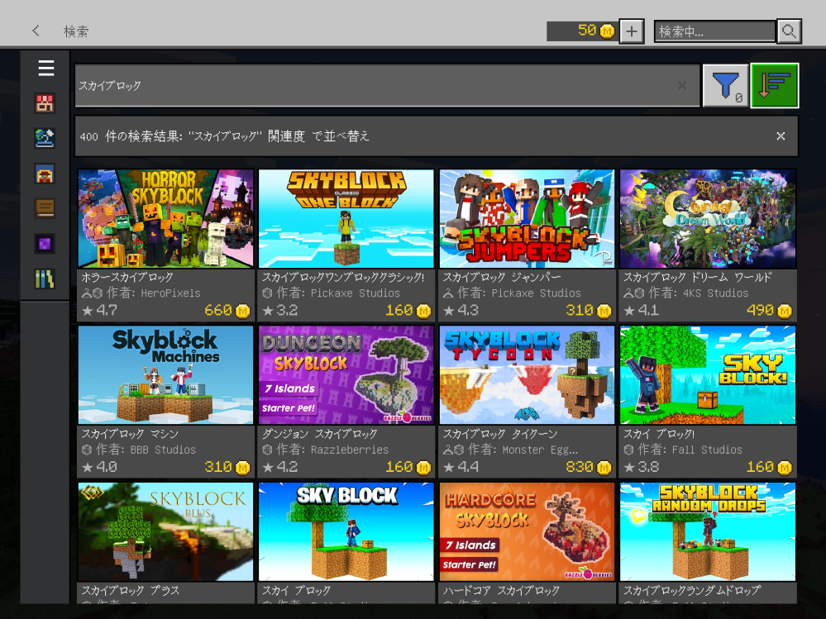Select the brown sign sidebar icon
This screenshot has width=826, height=619.
pyautogui.click(x=45, y=208)
